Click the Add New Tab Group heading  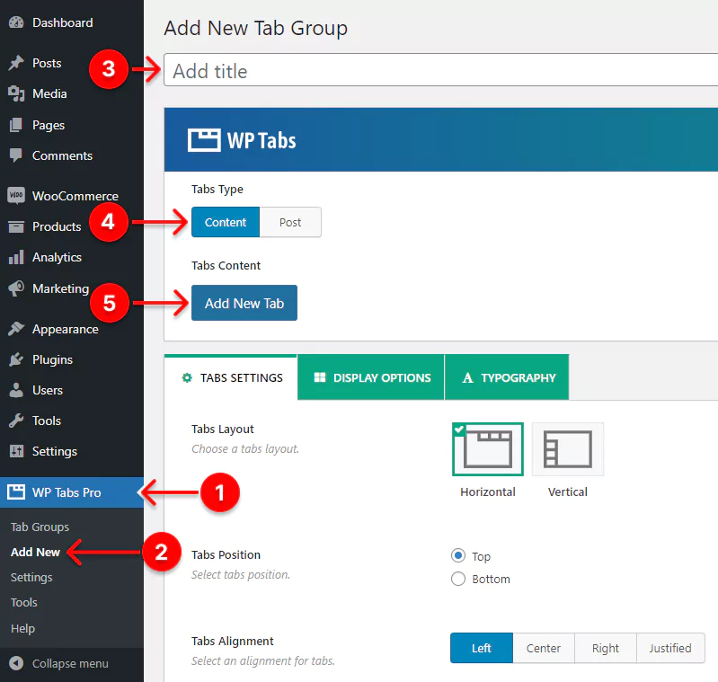coord(255,28)
